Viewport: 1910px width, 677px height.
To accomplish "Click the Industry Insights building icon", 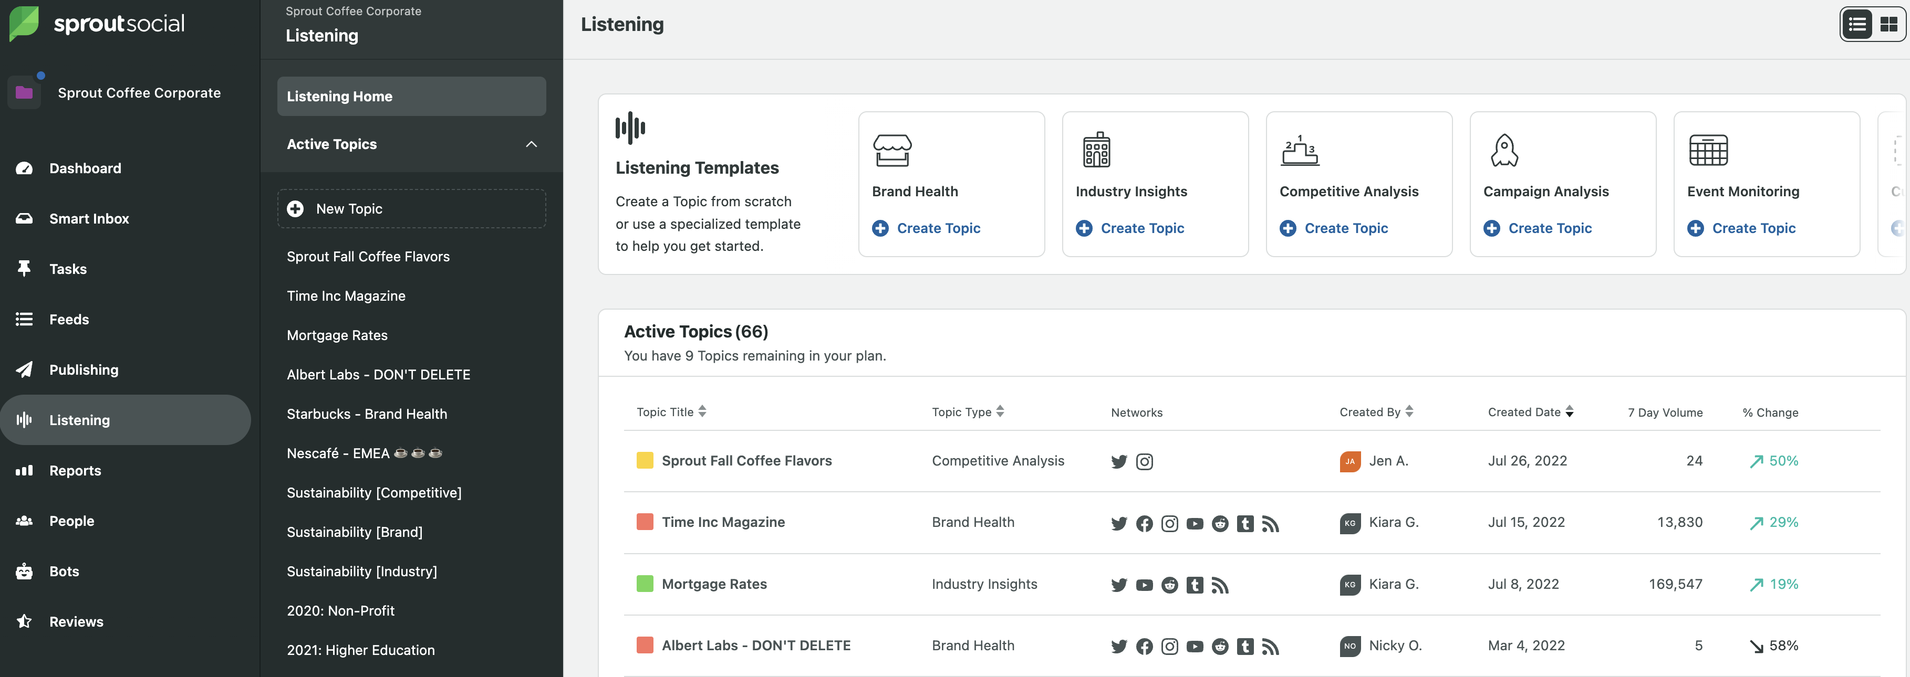I will (x=1097, y=150).
